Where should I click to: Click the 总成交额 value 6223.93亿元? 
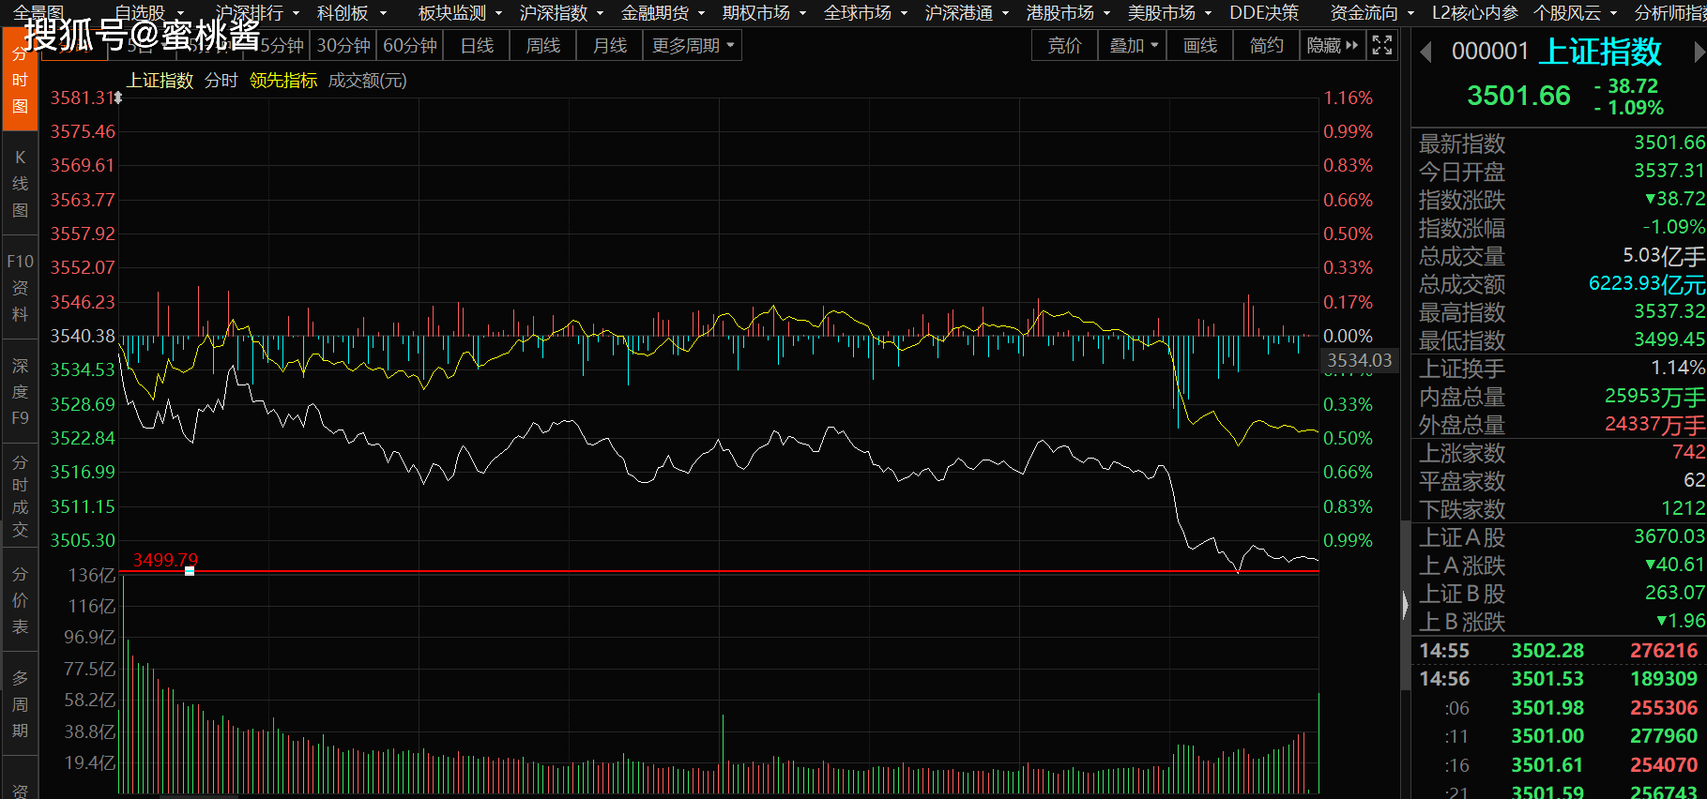point(1647,283)
